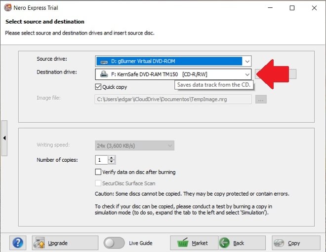
Task: Click the Image file path field
Action: [173, 99]
